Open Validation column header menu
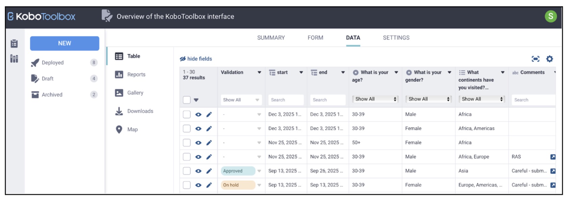Screen dimensions: 574x203 (x=259, y=72)
